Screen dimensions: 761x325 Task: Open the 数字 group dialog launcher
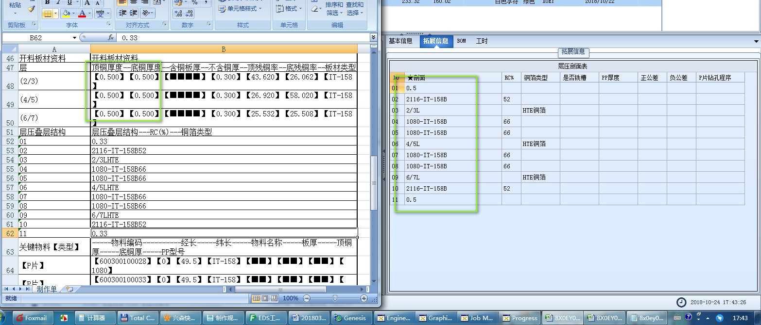coord(210,24)
